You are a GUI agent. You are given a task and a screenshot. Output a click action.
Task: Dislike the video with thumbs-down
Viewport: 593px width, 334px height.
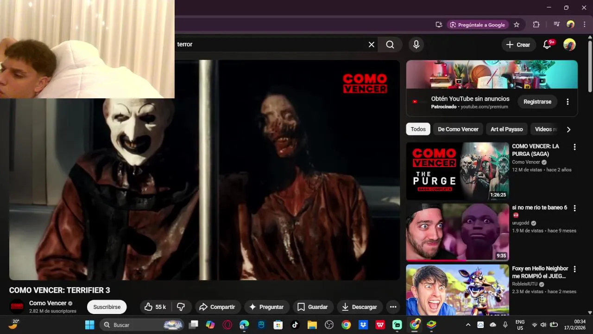181,307
